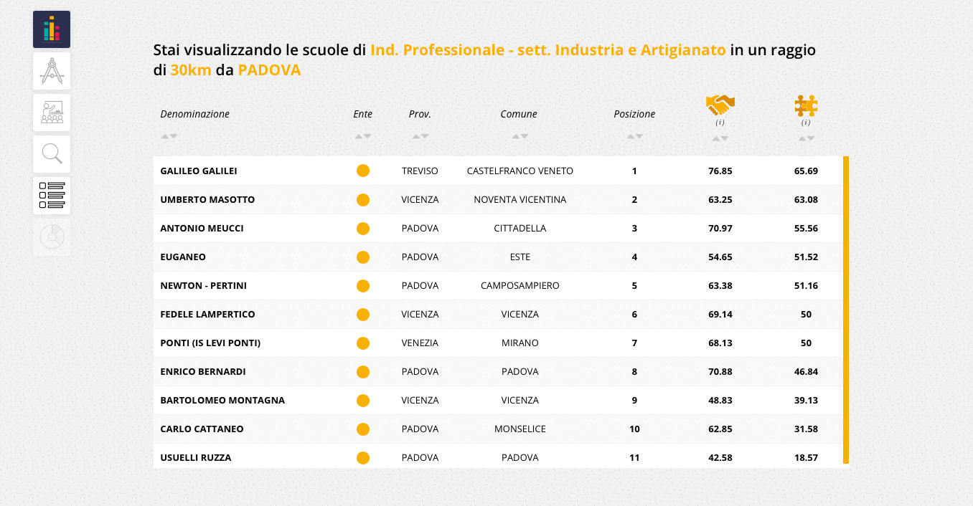Click the handshake column header icon
The width and height of the screenshot is (973, 506).
(x=720, y=105)
